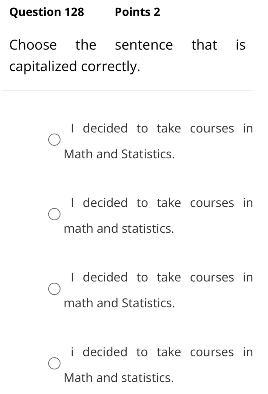
Task: Click the 'Points 2' label
Action: (x=138, y=12)
